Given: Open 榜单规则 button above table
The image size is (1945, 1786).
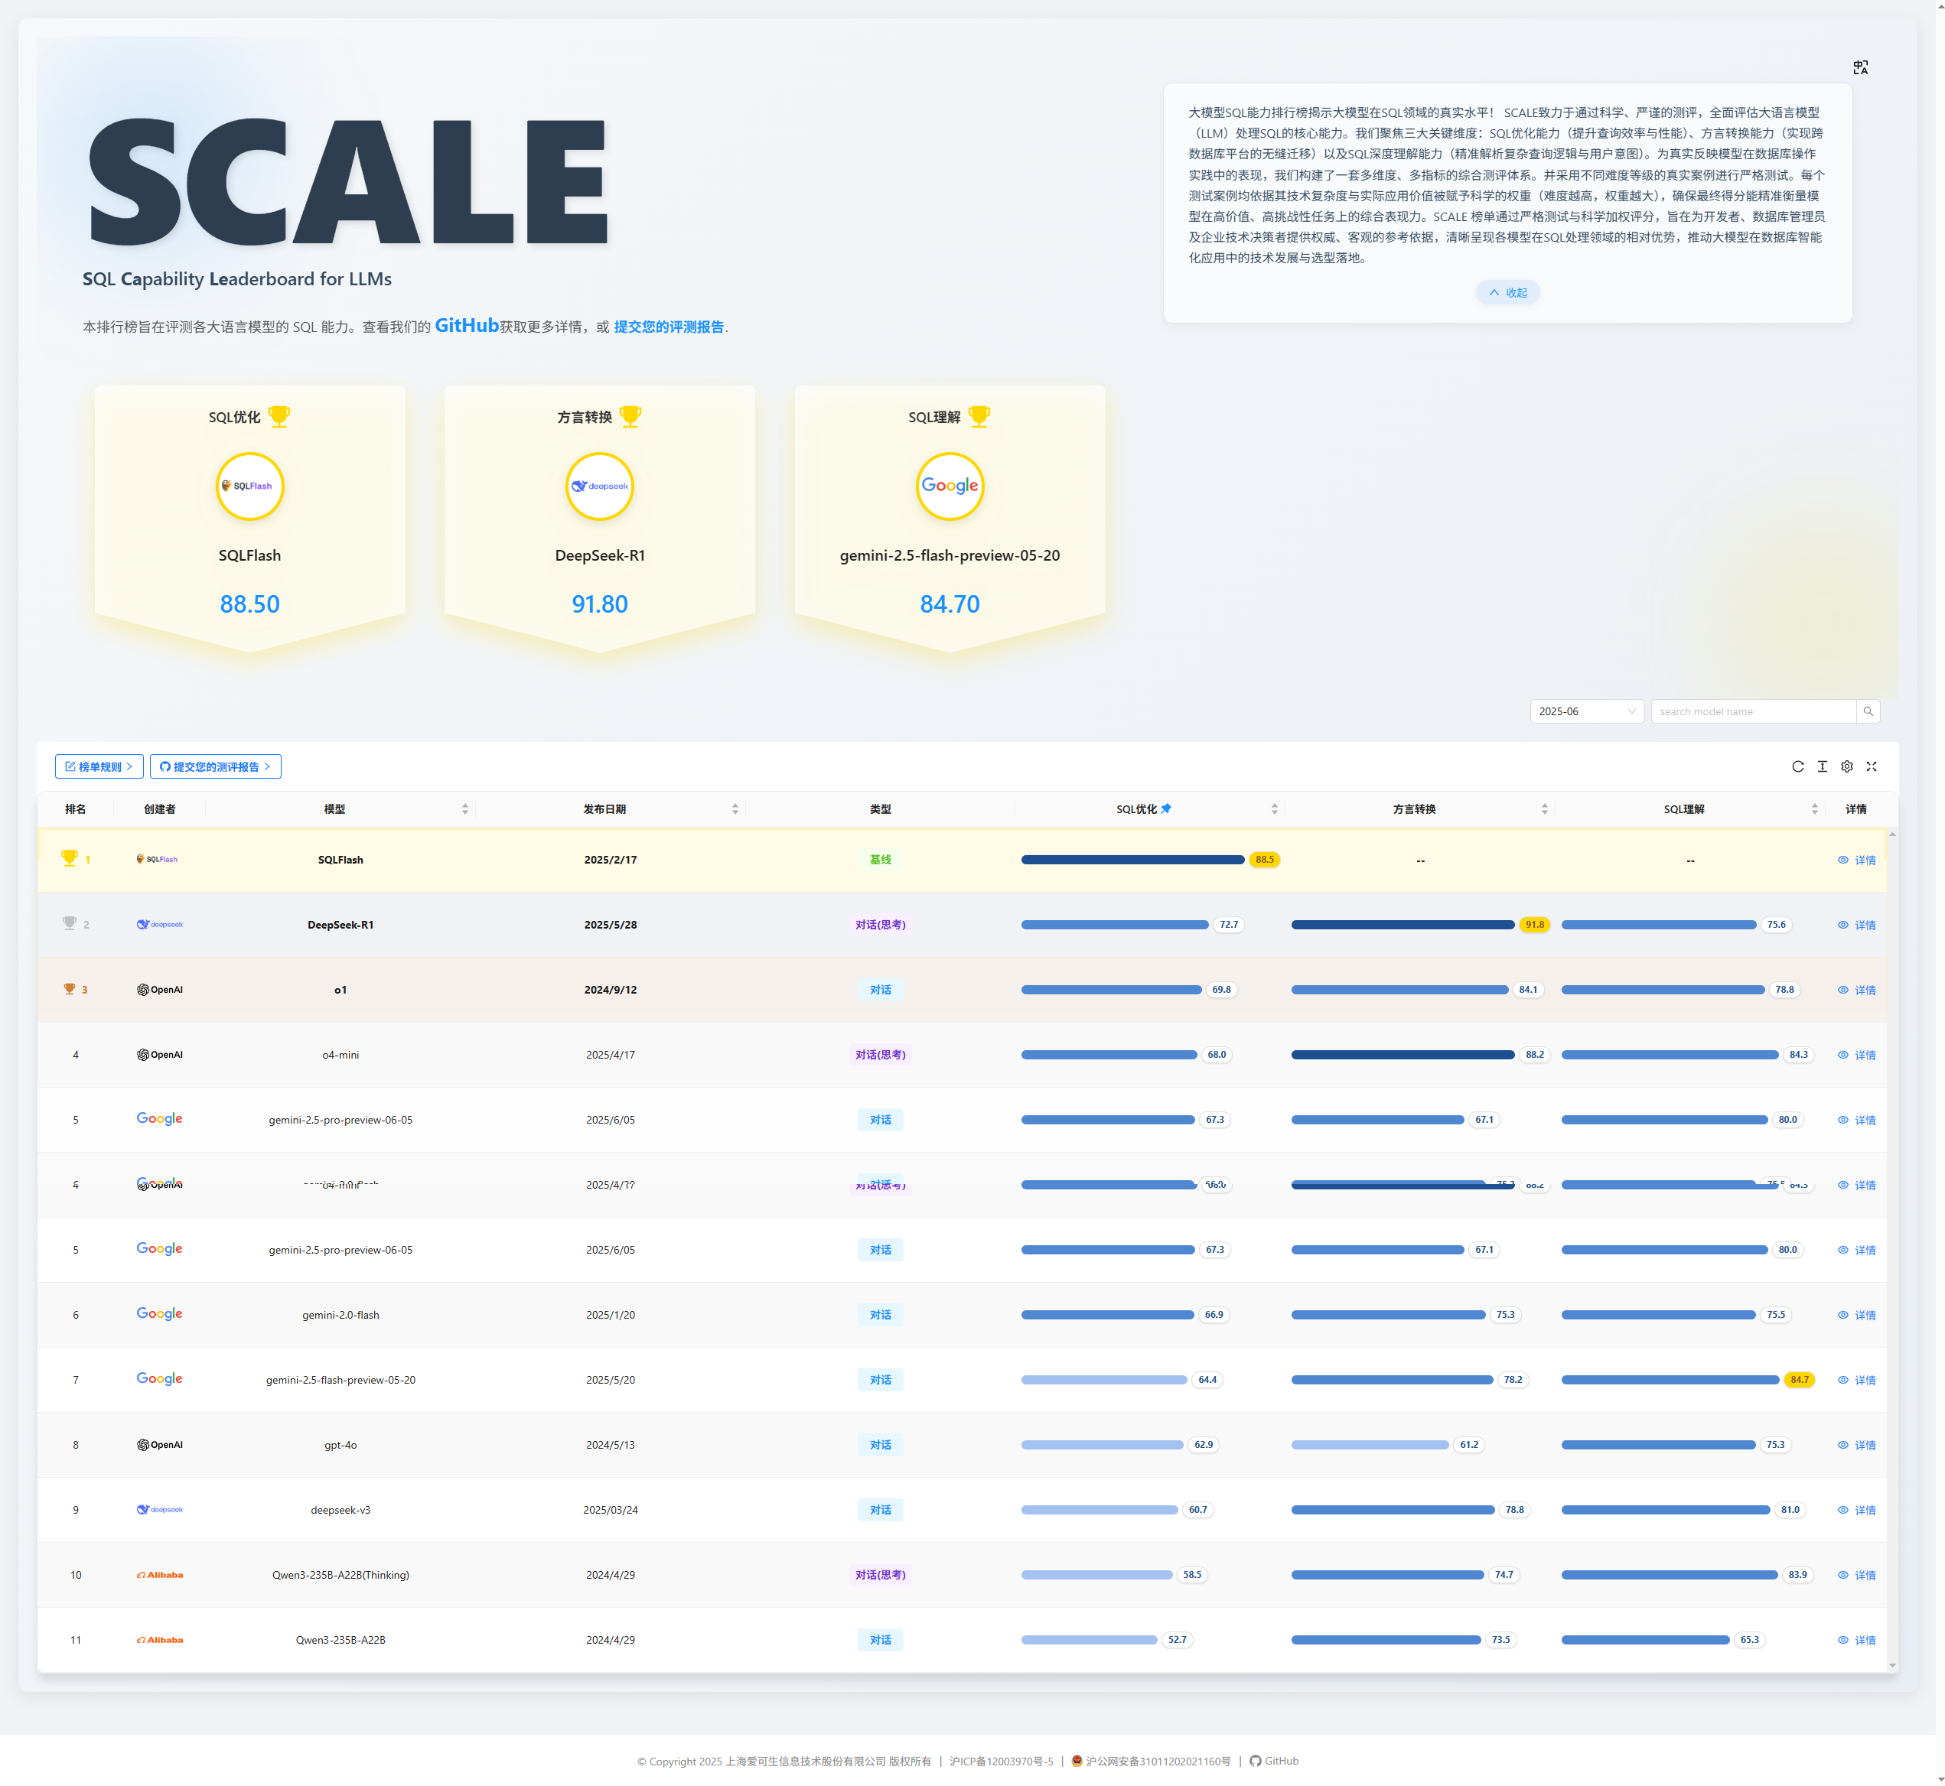Looking at the screenshot, I should point(99,766).
